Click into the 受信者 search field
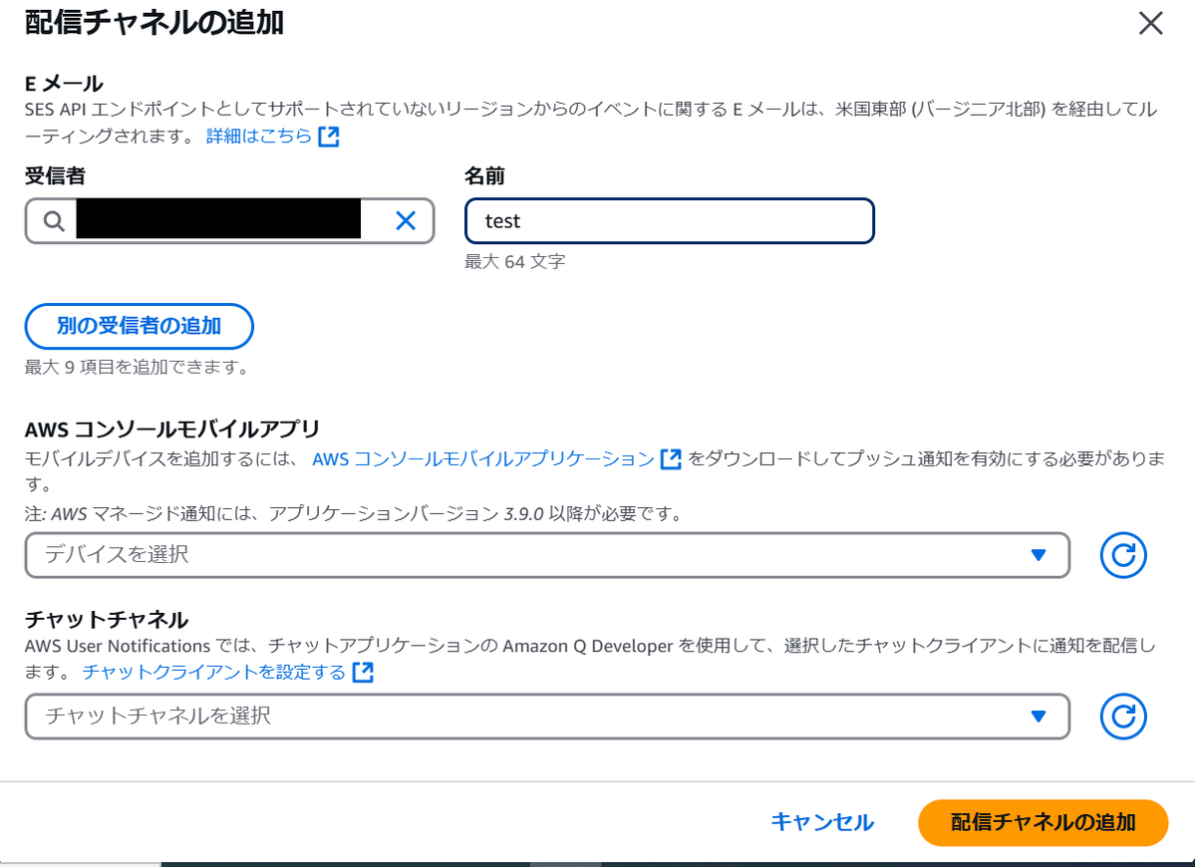 pyautogui.click(x=229, y=221)
